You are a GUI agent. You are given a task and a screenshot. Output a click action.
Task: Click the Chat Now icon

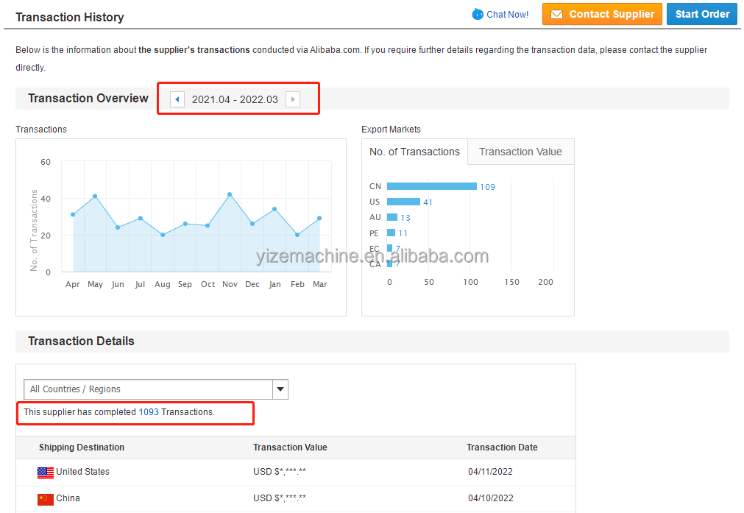coord(478,14)
